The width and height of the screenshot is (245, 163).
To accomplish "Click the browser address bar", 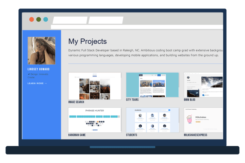I will pyautogui.click(x=137, y=27).
